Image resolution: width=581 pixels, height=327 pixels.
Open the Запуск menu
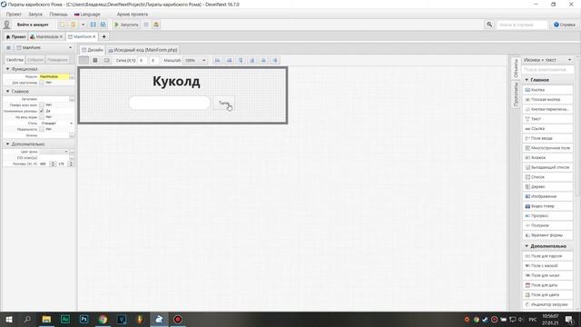pos(35,15)
